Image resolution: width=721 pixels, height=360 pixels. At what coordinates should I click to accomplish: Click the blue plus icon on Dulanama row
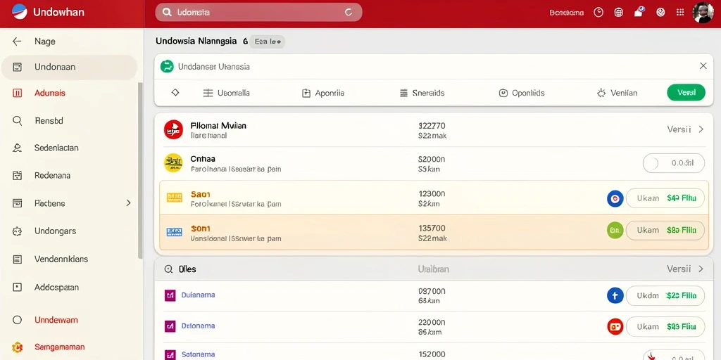click(615, 296)
